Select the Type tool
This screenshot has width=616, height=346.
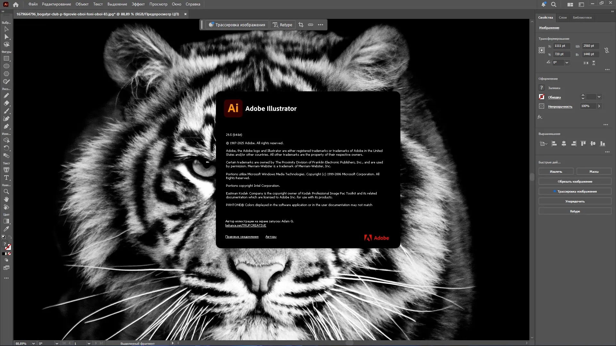(6, 177)
